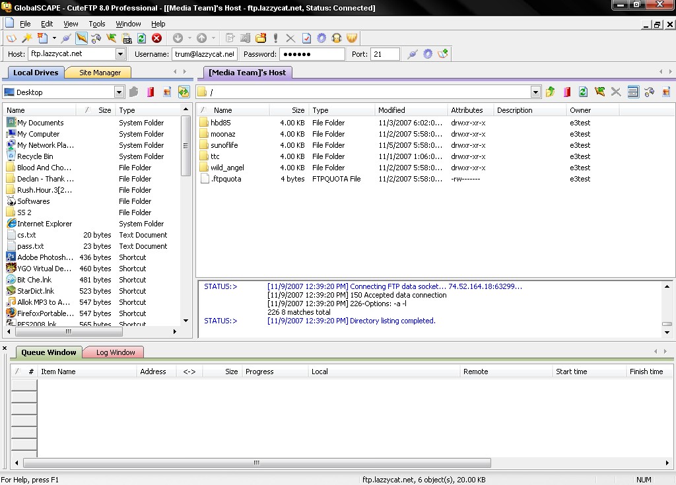Click the Upload arrow icon
The height and width of the screenshot is (485, 676).
coord(202,38)
